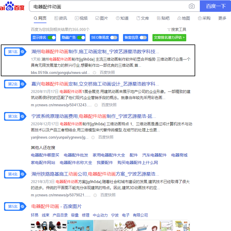Open the 搜索工具 filter
The image size is (231, 231).
click(177, 30)
